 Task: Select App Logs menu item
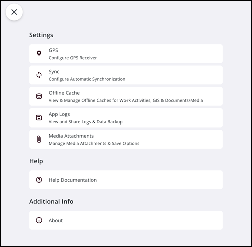[x=126, y=118]
